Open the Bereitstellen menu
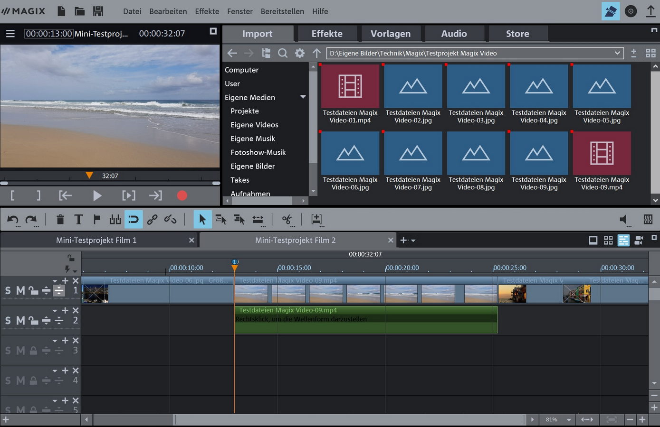This screenshot has height=427, width=660. [x=282, y=11]
